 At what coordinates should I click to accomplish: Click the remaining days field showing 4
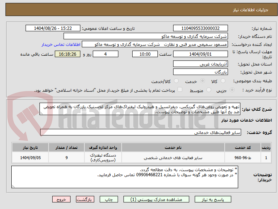(106, 54)
